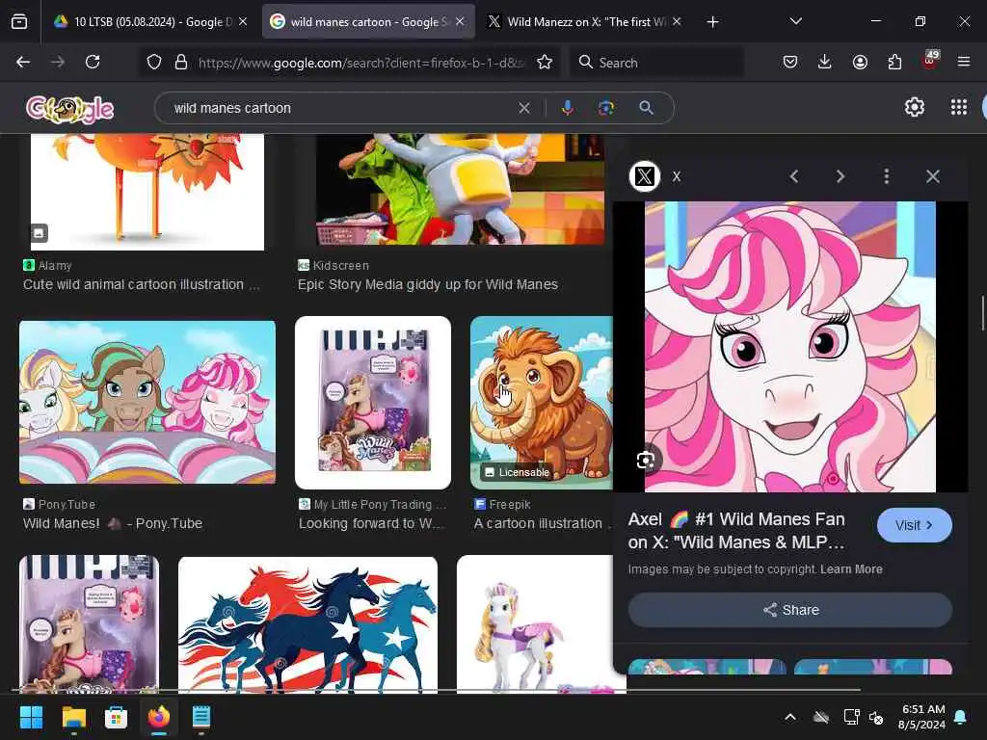Viewport: 987px width, 740px height.
Task: Open the Firefox downloads panel
Action: (825, 62)
